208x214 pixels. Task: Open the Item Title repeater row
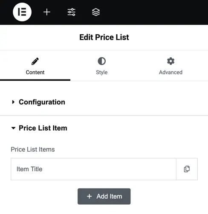point(93,169)
